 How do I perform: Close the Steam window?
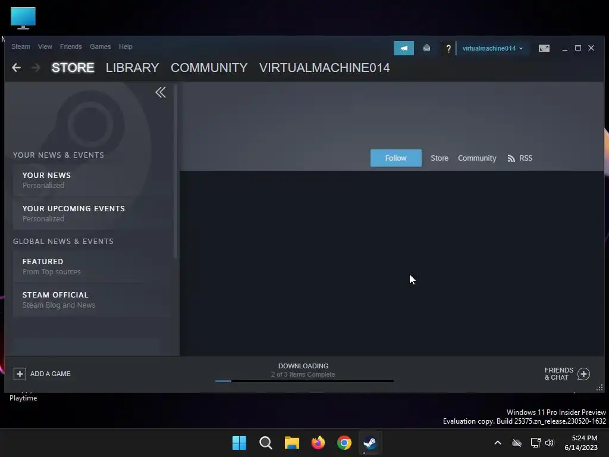tap(591, 48)
